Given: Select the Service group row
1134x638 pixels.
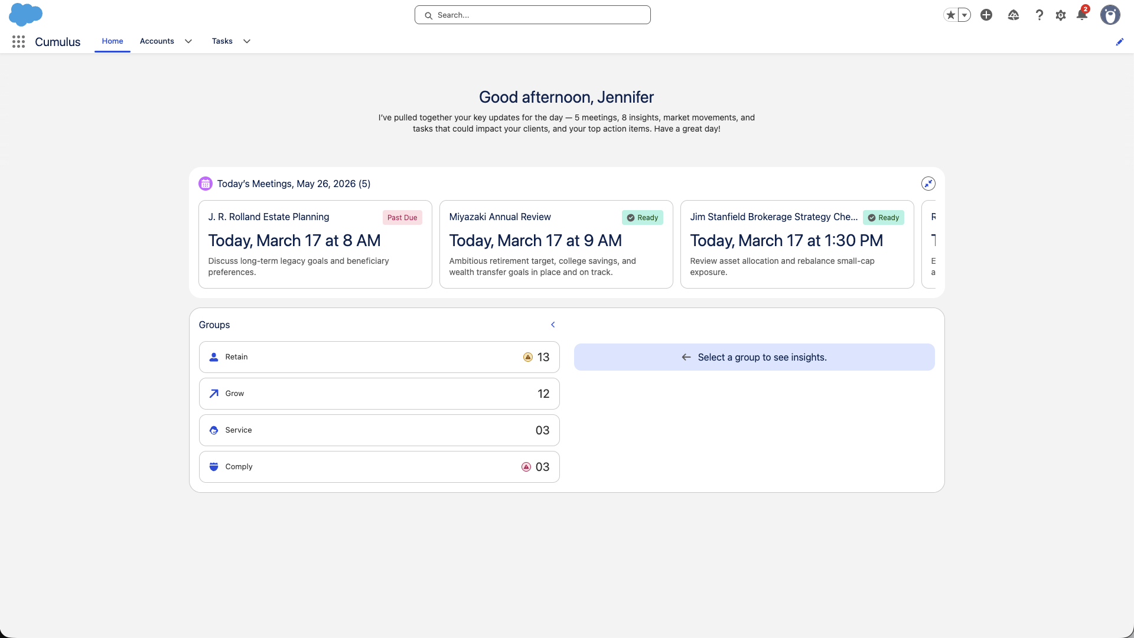Looking at the screenshot, I should [x=379, y=430].
